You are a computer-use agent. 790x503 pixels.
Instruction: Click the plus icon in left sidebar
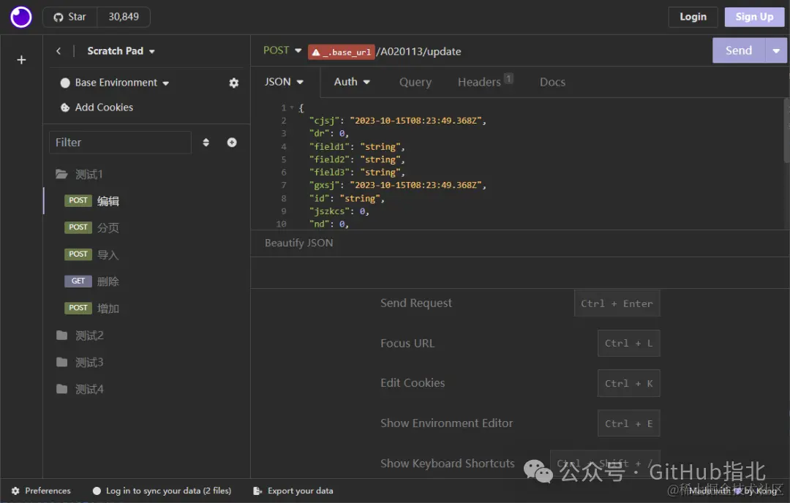pos(21,60)
